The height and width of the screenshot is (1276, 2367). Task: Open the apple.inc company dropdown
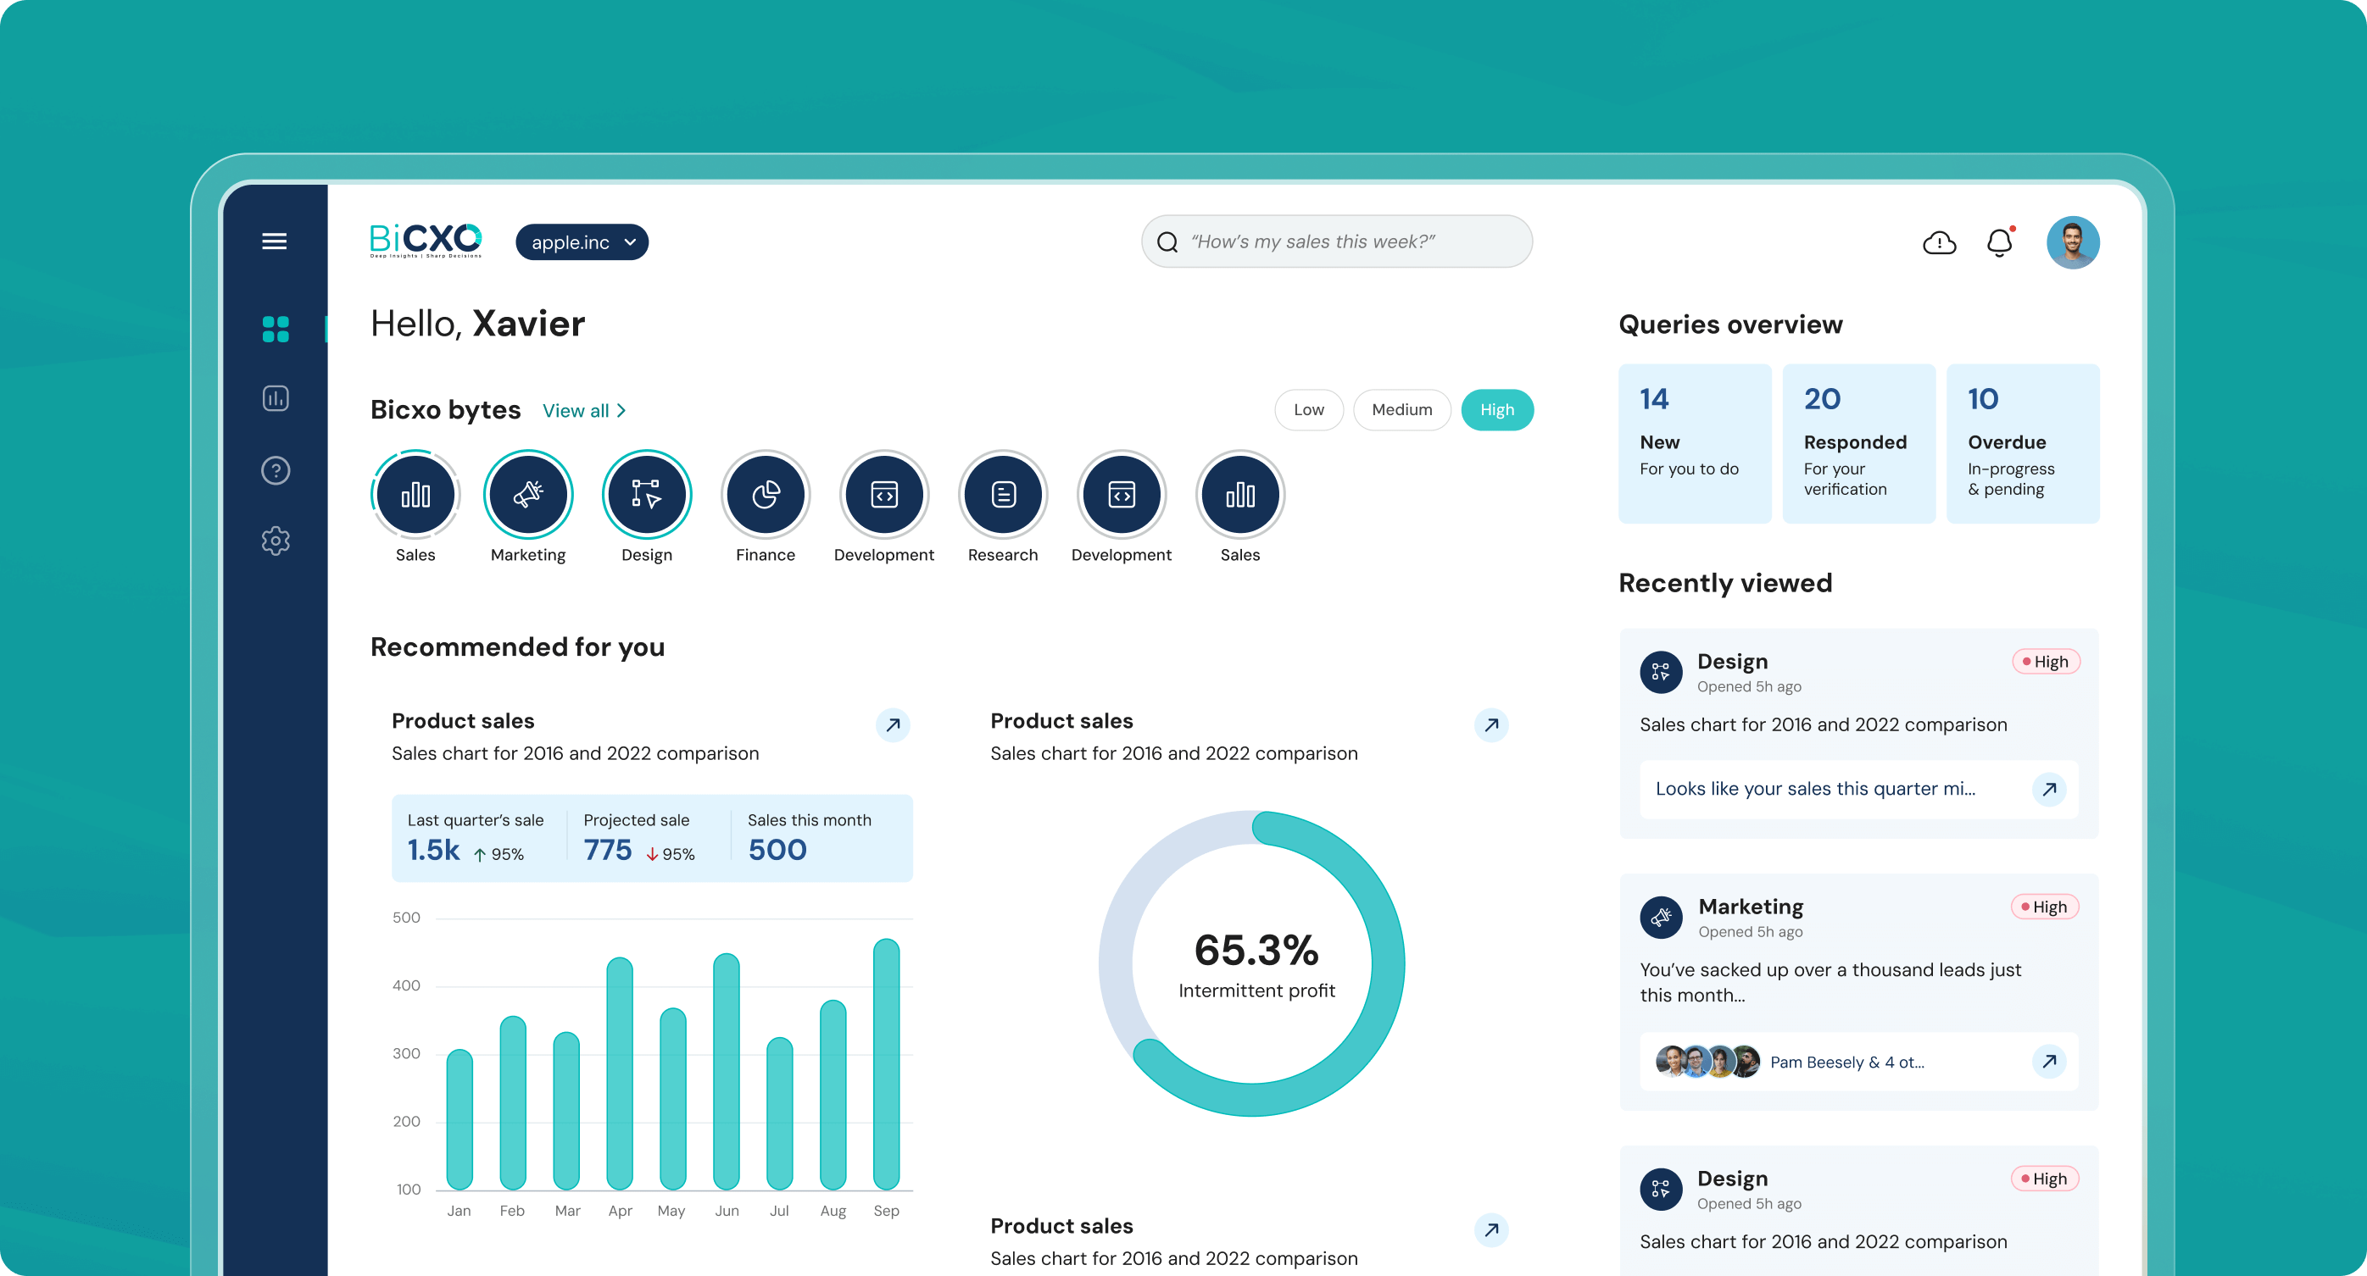tap(582, 241)
